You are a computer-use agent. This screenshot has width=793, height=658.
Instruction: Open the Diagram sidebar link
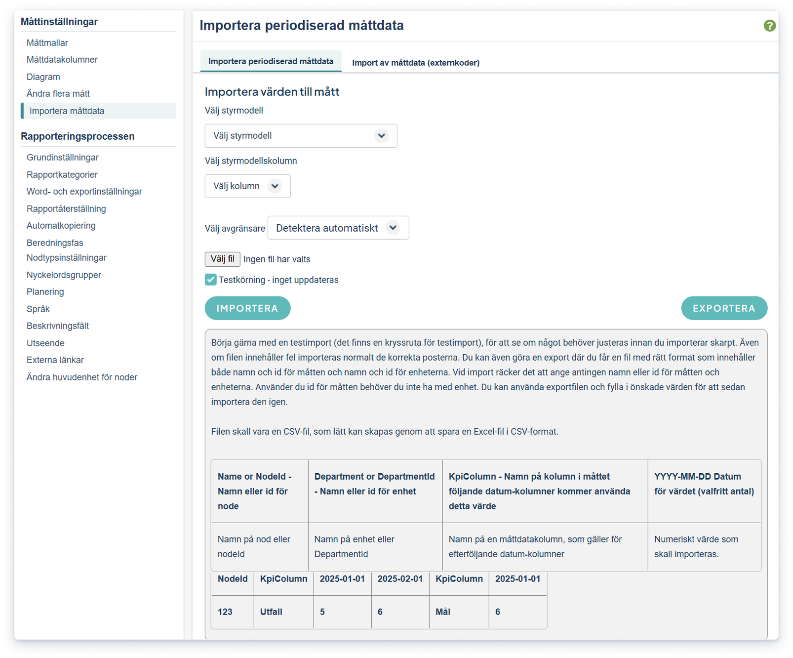coord(43,77)
